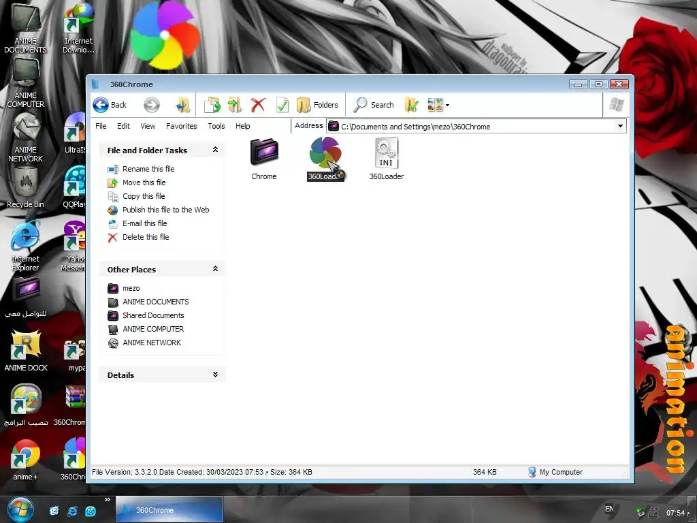Select the 360Loader INI file
The height and width of the screenshot is (523, 697).
tap(387, 159)
